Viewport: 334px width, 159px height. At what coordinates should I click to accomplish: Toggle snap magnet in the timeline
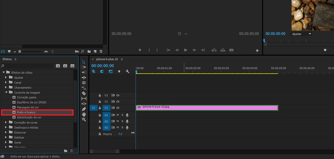102,72
